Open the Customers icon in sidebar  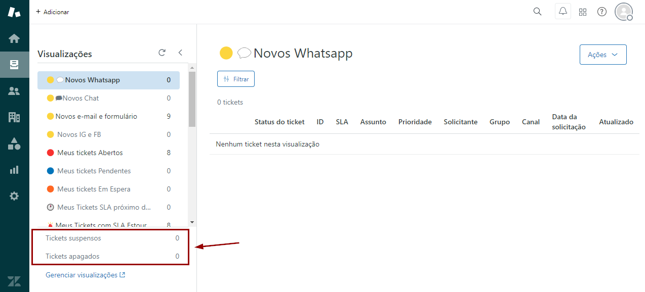click(x=14, y=91)
